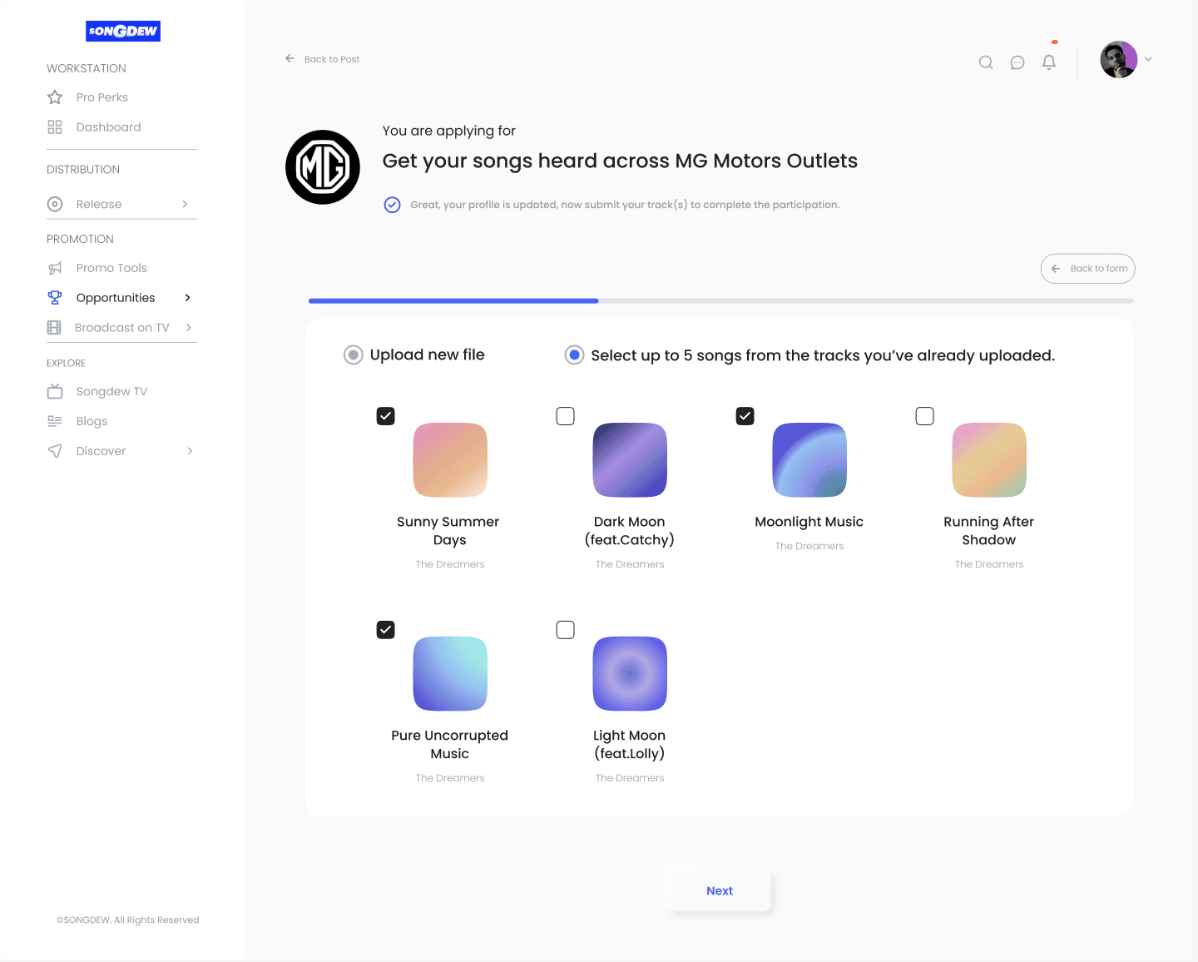This screenshot has width=1198, height=962.
Task: Select the Dark Moon cover art
Action: [630, 460]
